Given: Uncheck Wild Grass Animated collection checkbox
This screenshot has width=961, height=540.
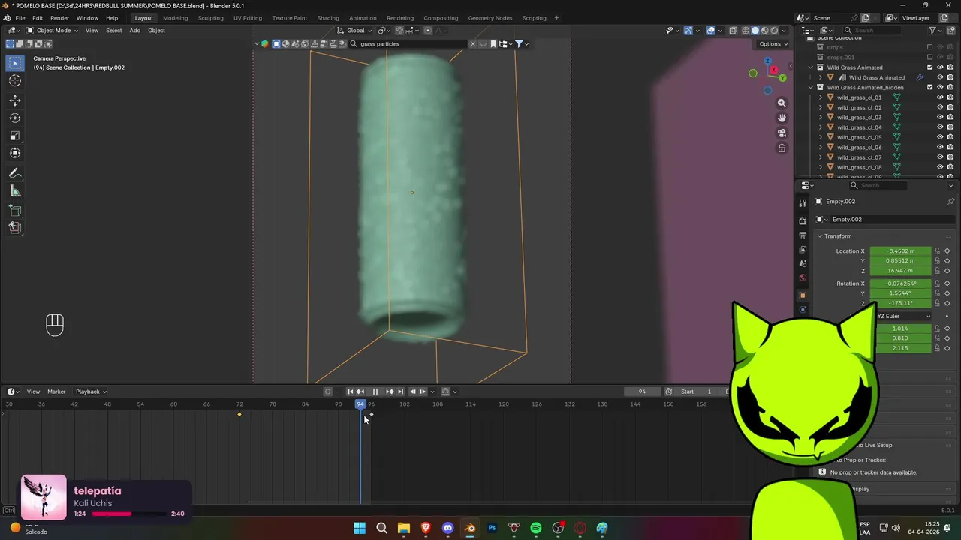Looking at the screenshot, I should [x=929, y=67].
